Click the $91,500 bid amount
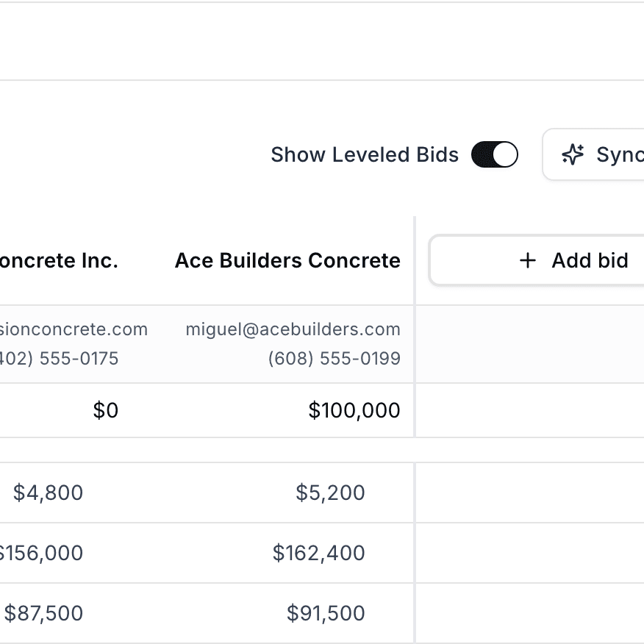 326,613
